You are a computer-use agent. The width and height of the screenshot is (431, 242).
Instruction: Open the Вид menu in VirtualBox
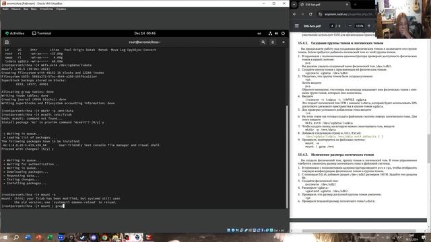26,9
